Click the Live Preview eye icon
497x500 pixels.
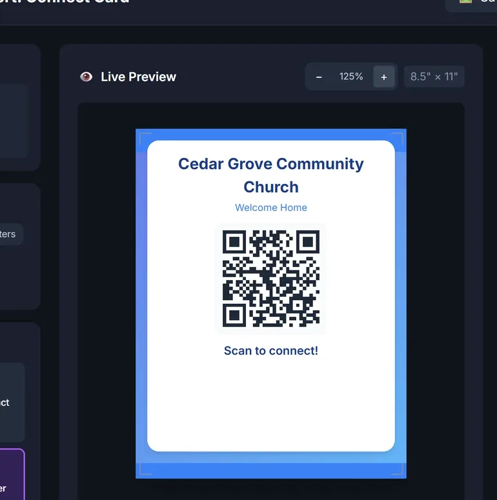[x=86, y=77]
